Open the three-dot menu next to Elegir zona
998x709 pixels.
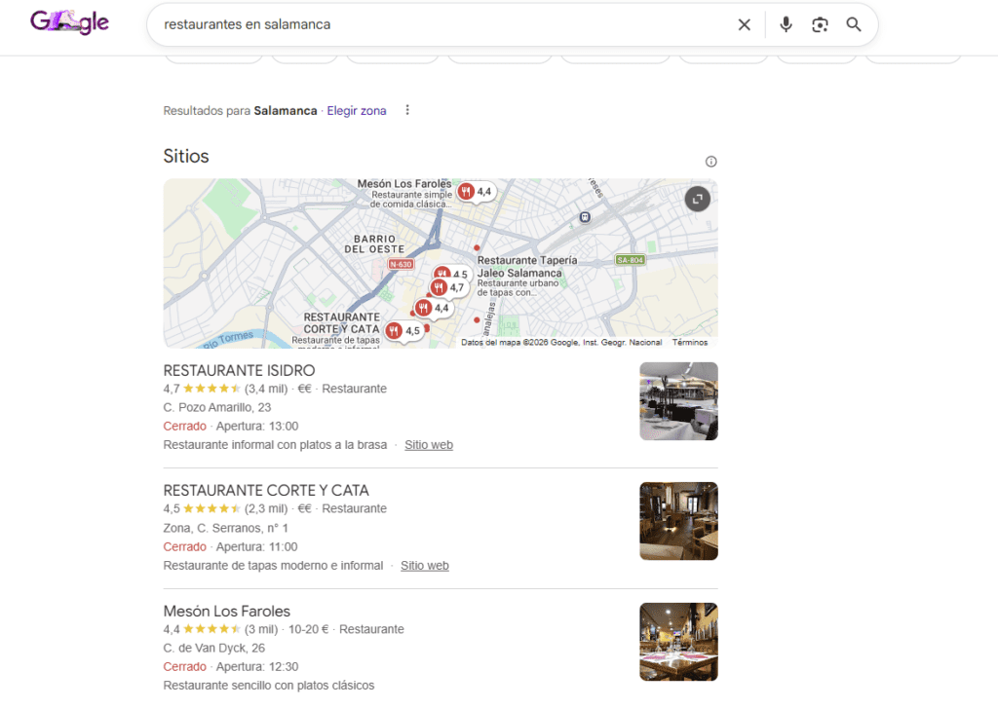407,110
